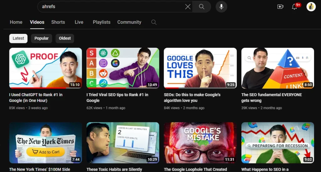Open the ChatGPT PROOF video thumbnail

coord(45,68)
